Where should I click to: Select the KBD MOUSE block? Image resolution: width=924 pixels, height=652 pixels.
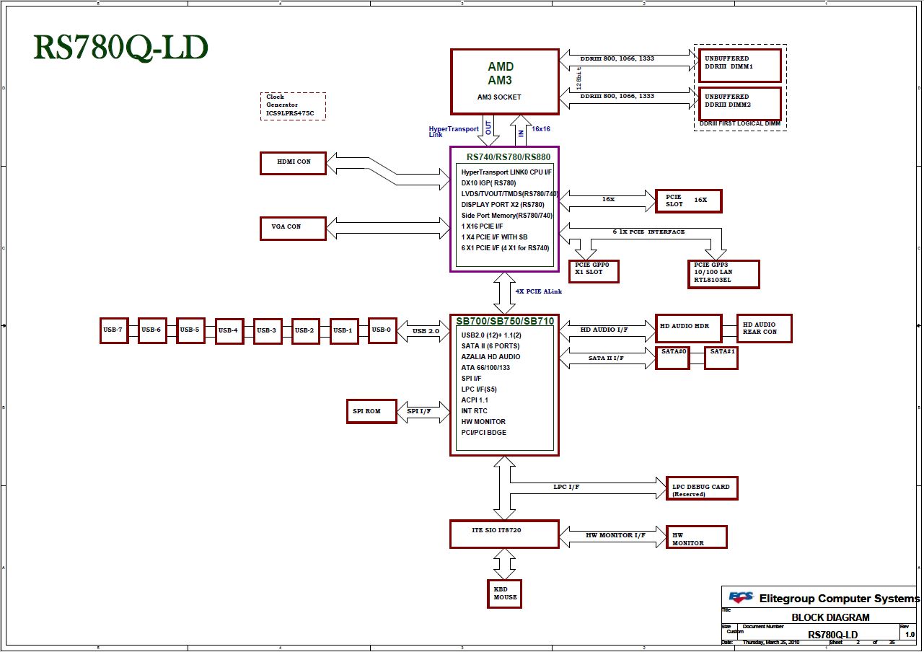(x=505, y=593)
